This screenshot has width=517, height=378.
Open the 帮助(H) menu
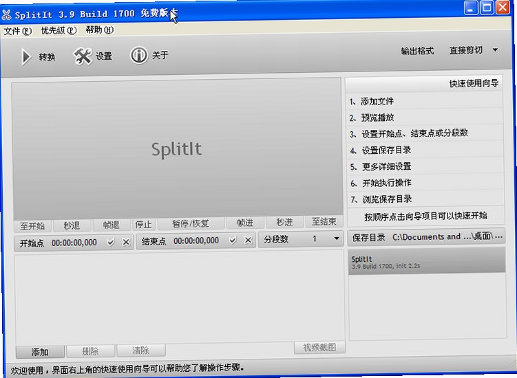[100, 30]
